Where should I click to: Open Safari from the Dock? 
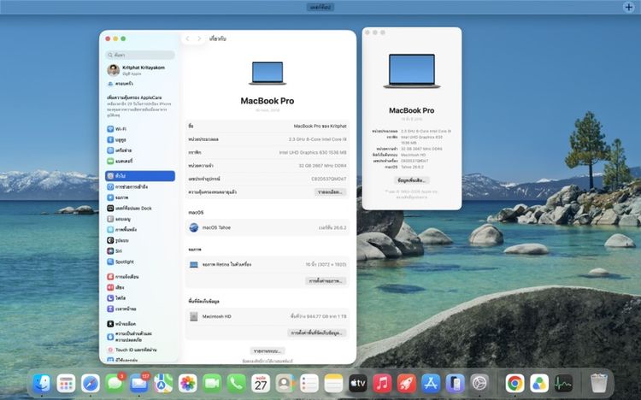tap(90, 383)
